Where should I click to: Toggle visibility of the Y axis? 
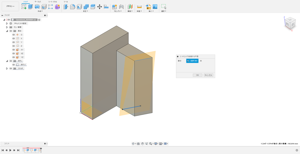14,42
